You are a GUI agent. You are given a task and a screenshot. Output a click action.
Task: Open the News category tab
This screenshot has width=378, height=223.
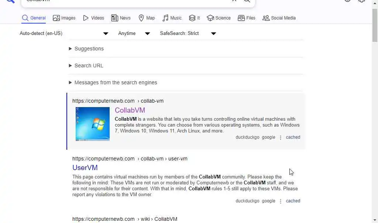pyautogui.click(x=121, y=18)
